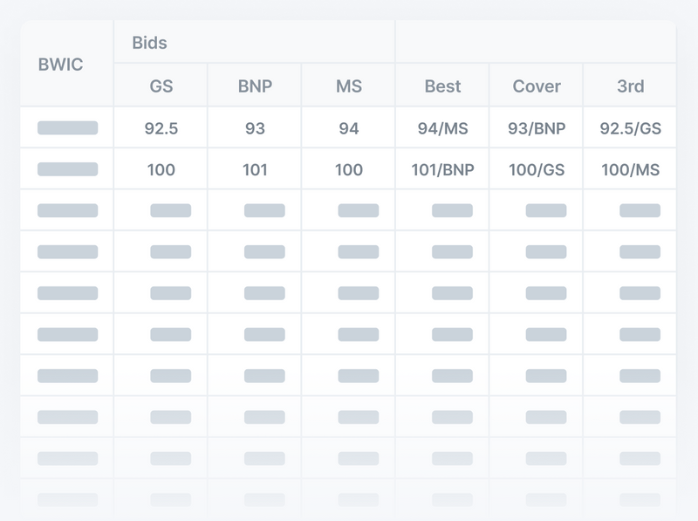Select the first row's BWIC identifier placeholder
698x521 pixels.
pyautogui.click(x=68, y=127)
